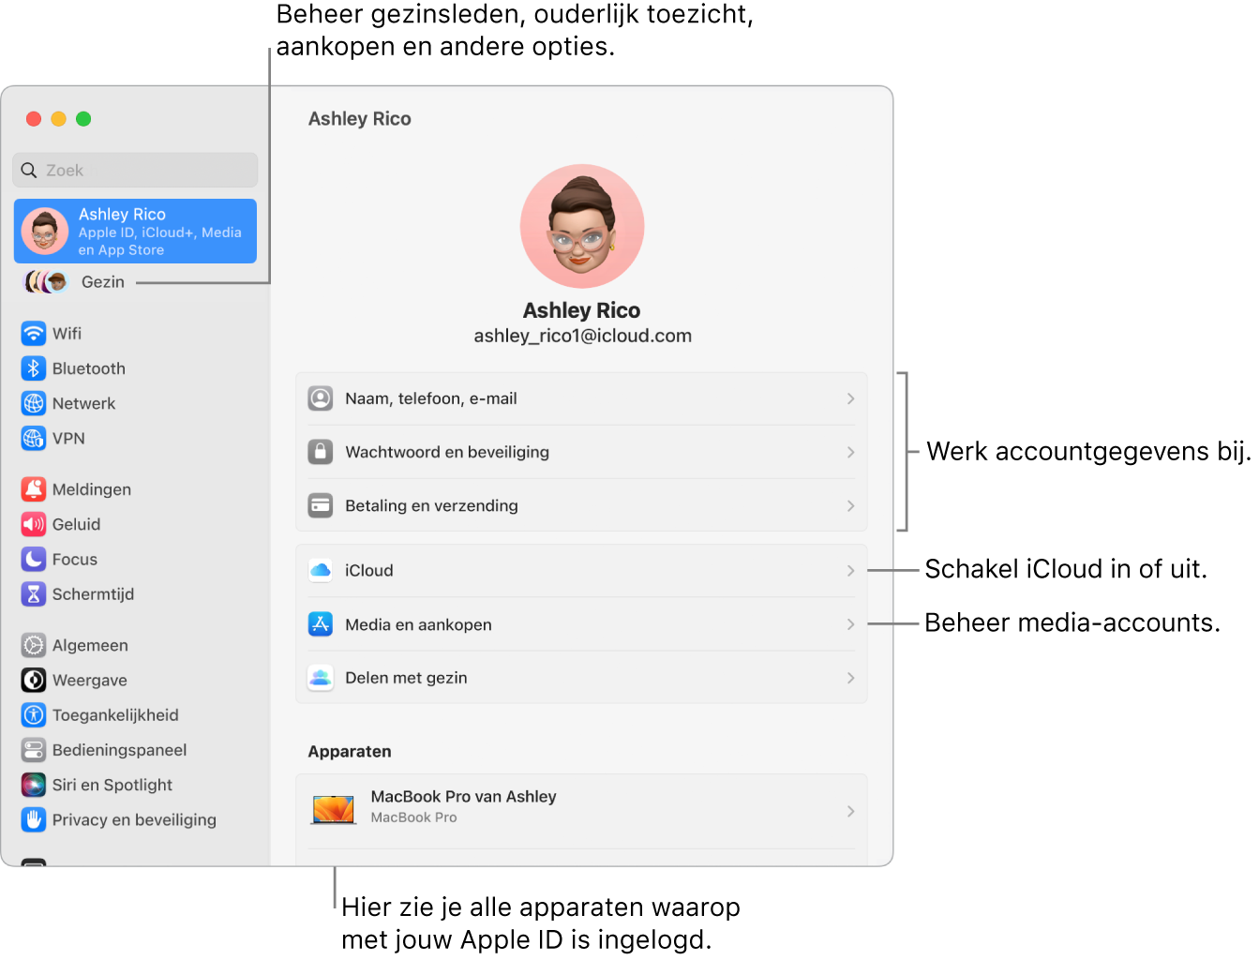The width and height of the screenshot is (1259, 960).
Task: Open Naam, telefoon, e-mail settings
Action: tap(581, 398)
